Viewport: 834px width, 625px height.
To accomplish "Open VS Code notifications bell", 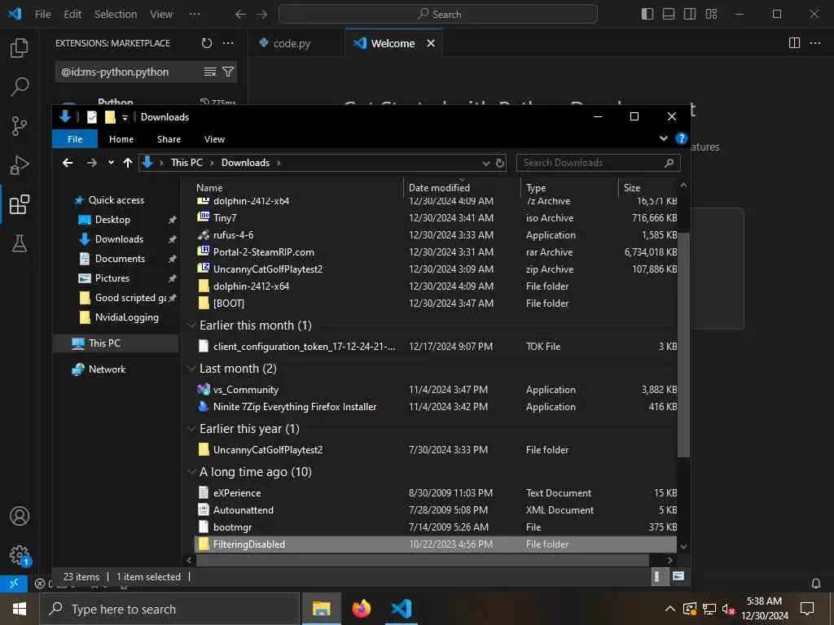I will tap(816, 583).
